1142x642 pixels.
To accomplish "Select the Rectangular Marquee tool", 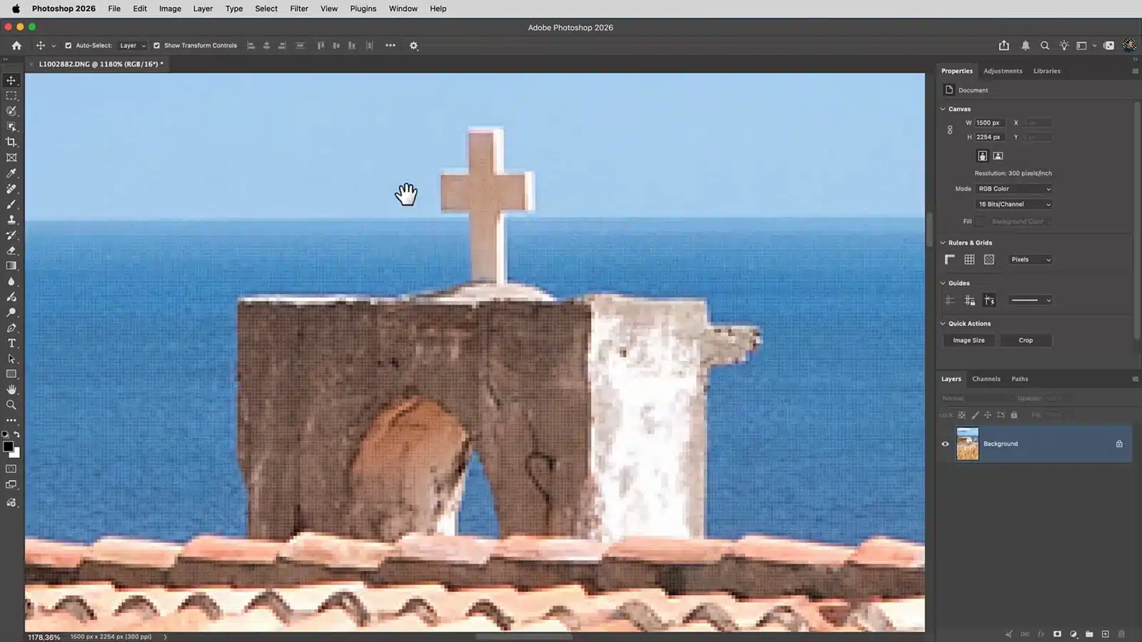I will (x=11, y=96).
